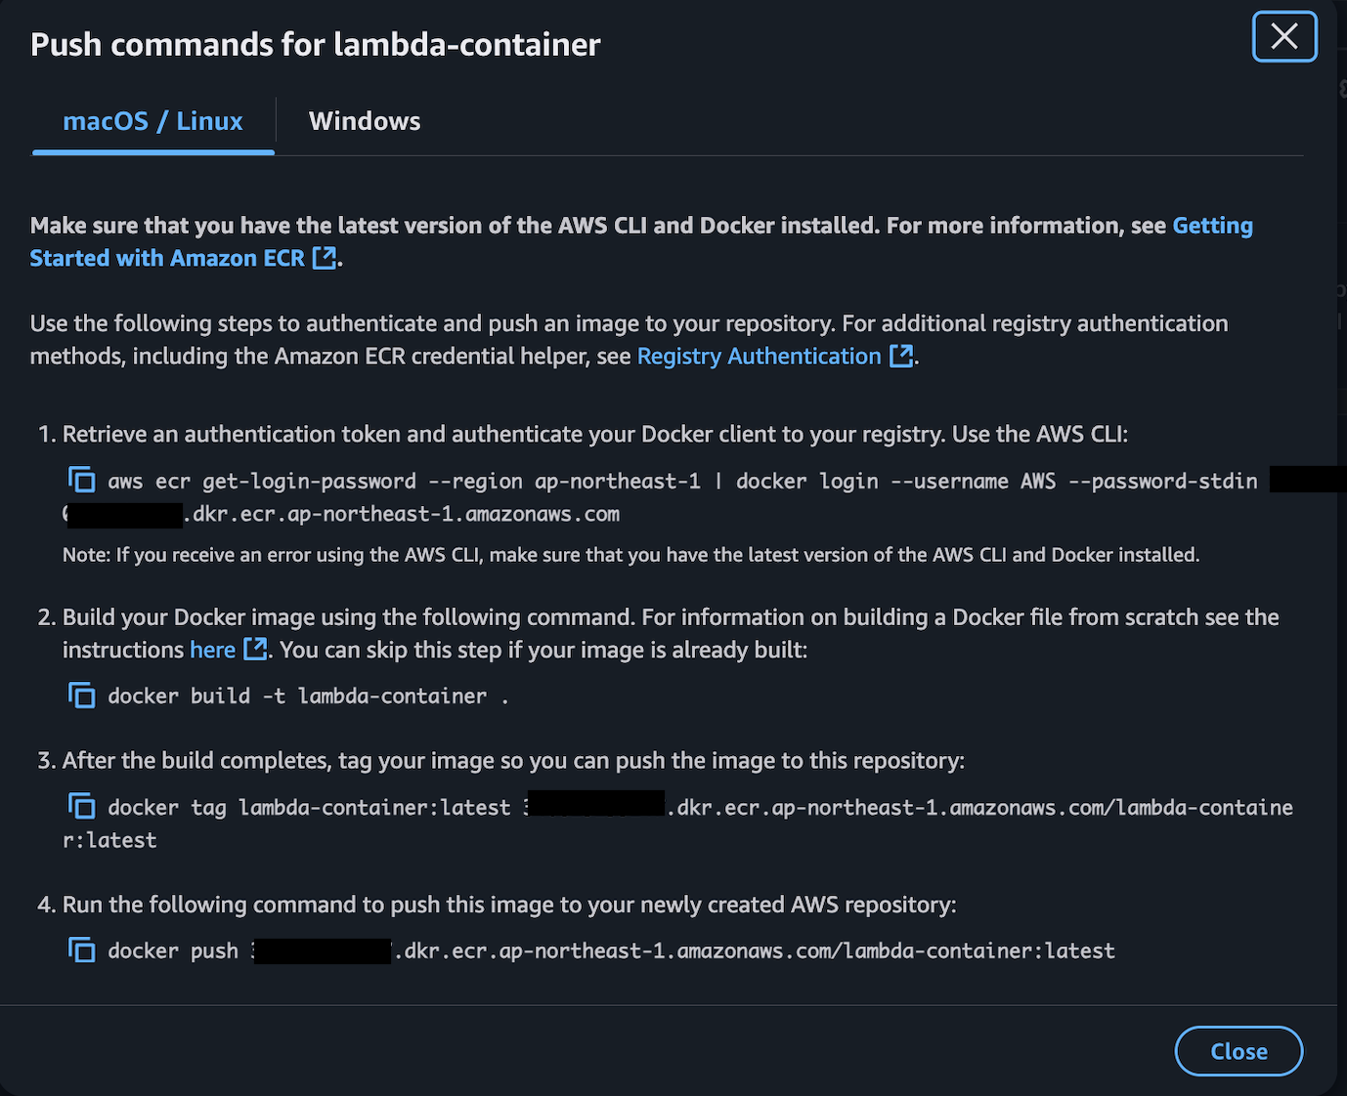Click the external link icon after Getting Started with Amazon ECR

325,258
